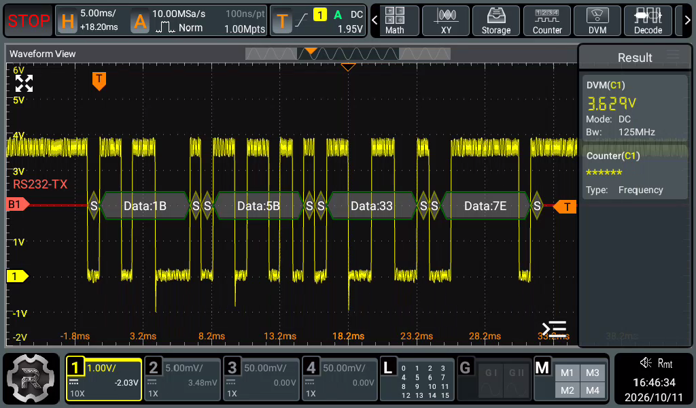Open the main menu gear logo button
This screenshot has height=408, width=696.
tap(31, 379)
